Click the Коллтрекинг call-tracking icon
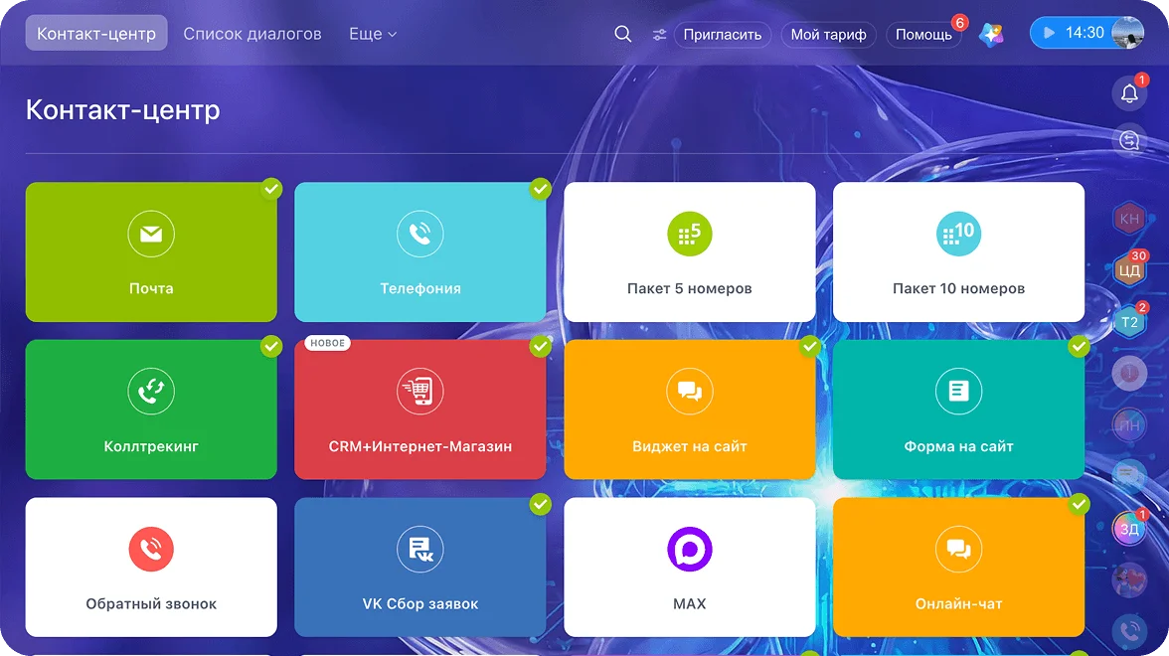The image size is (1169, 656). pyautogui.click(x=151, y=392)
